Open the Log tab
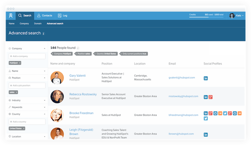251x145 pixels. click(62, 16)
